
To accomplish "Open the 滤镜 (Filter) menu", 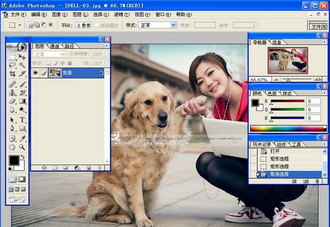I will click(122, 14).
